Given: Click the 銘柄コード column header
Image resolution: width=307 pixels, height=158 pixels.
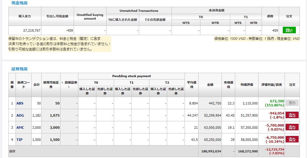Looking at the screenshot, I should point(24,85).
